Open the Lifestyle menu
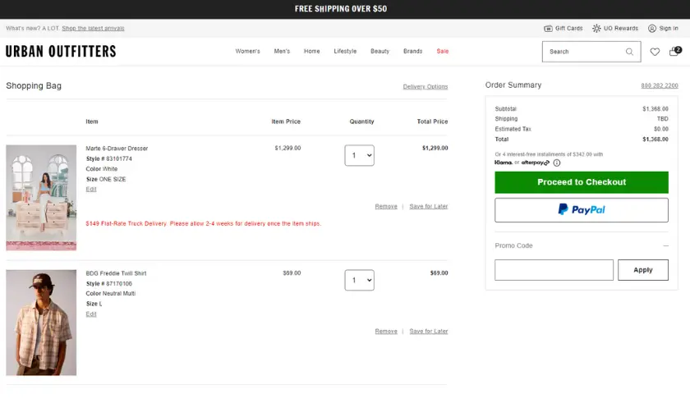The image size is (690, 417). pos(345,52)
